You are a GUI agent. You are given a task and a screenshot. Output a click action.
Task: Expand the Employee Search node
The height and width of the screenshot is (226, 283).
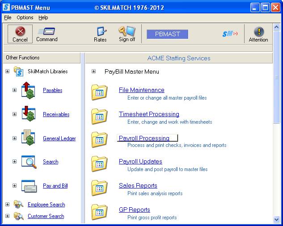7,205
